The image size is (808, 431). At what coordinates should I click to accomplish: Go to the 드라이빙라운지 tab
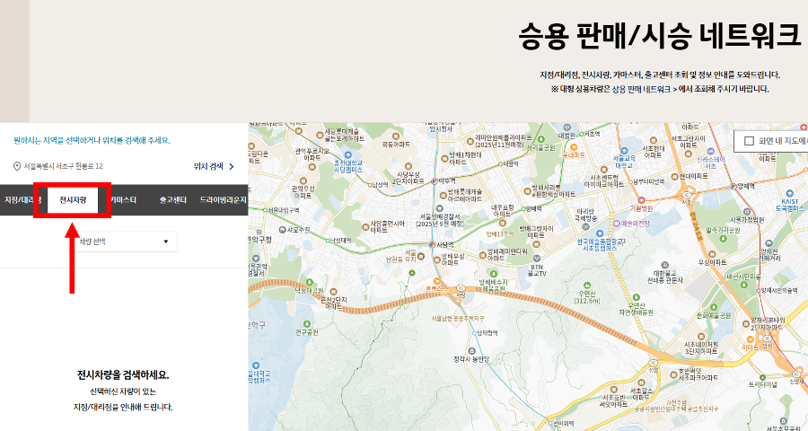coord(224,200)
